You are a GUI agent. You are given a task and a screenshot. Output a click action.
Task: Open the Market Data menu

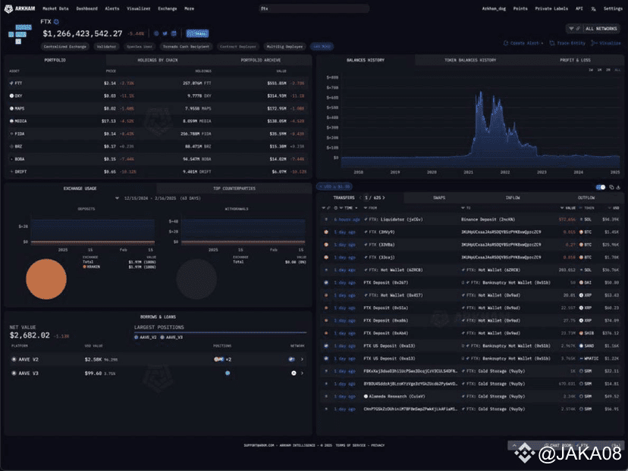click(55, 8)
